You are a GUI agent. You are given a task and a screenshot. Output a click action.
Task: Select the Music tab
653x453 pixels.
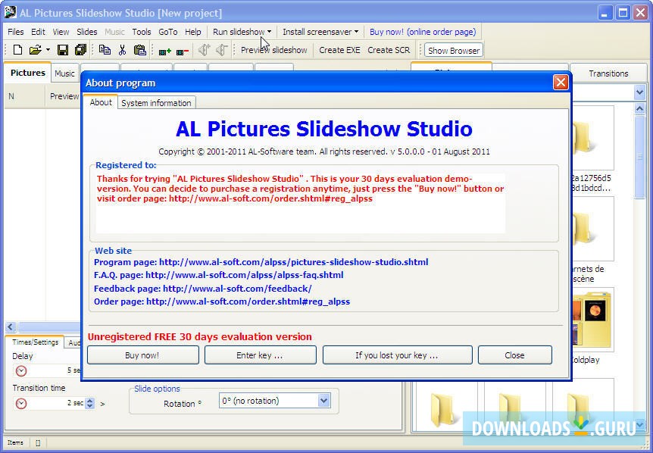pyautogui.click(x=64, y=73)
